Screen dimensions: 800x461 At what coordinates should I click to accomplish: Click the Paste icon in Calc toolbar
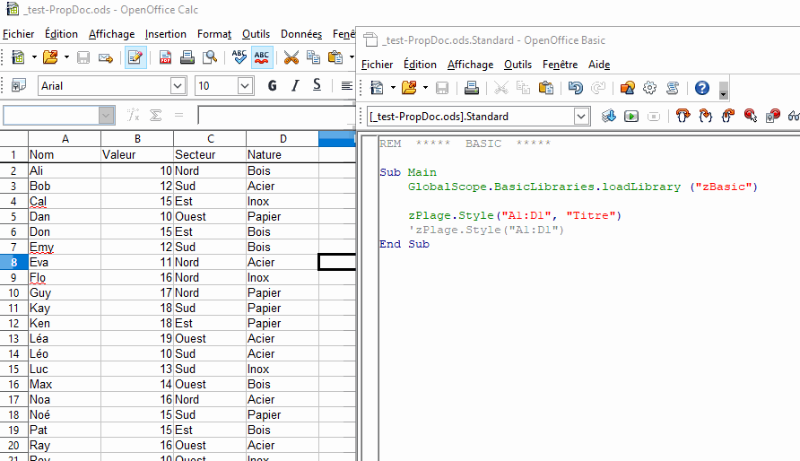[335, 57]
